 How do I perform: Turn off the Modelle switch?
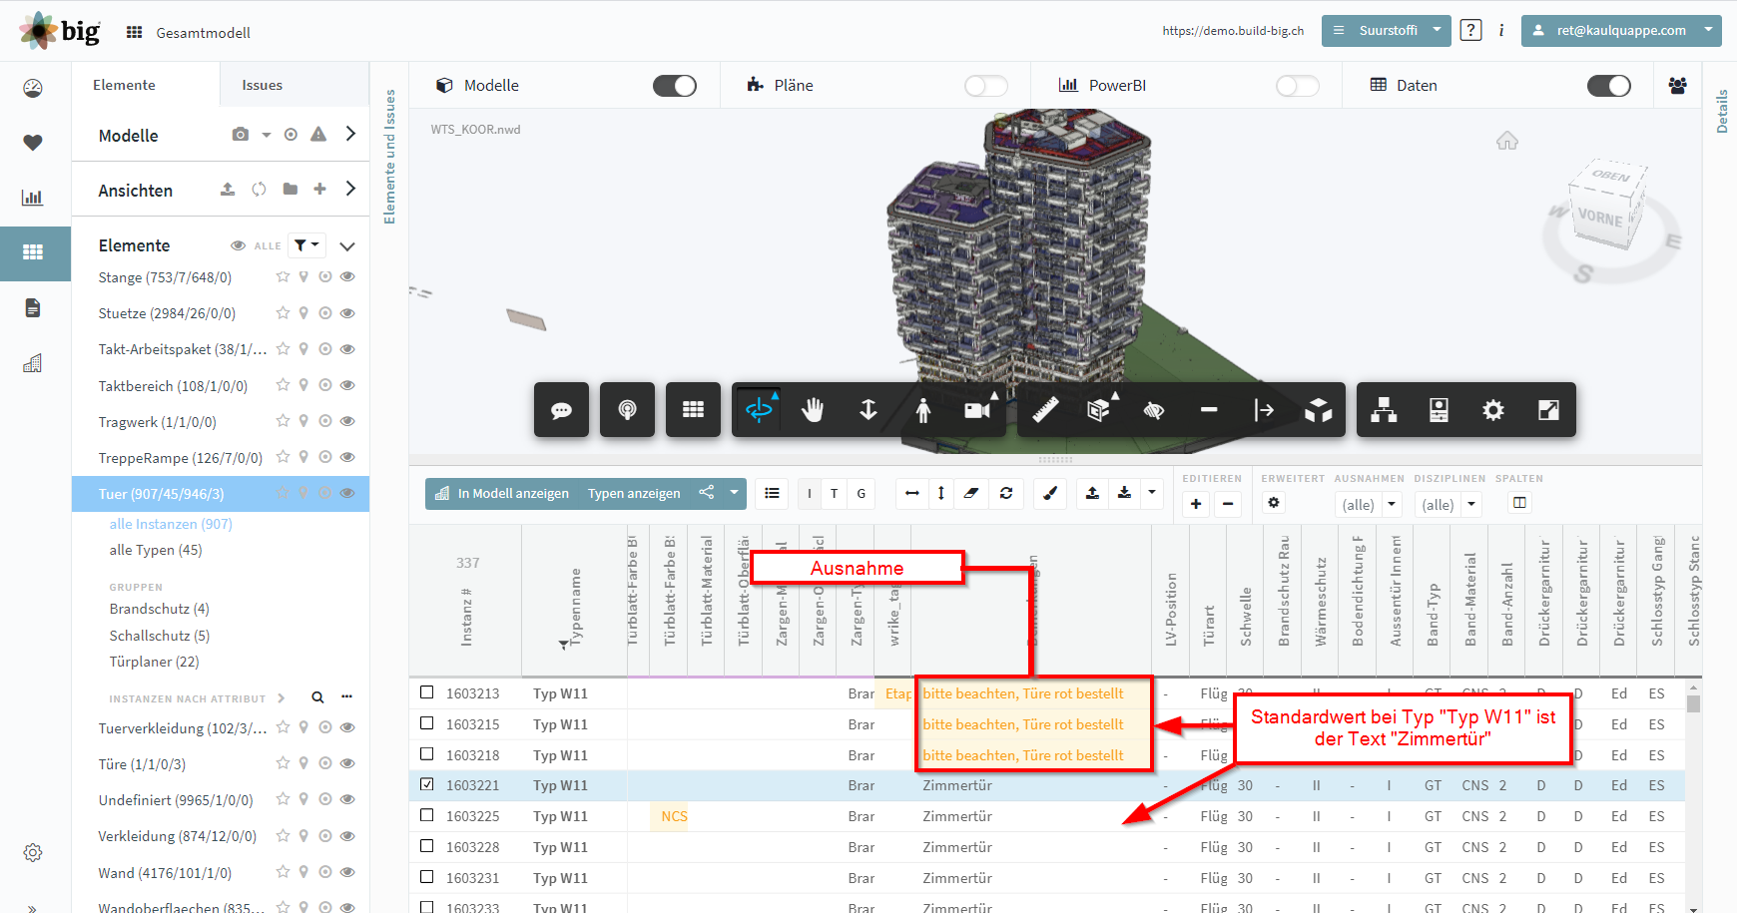coord(675,86)
